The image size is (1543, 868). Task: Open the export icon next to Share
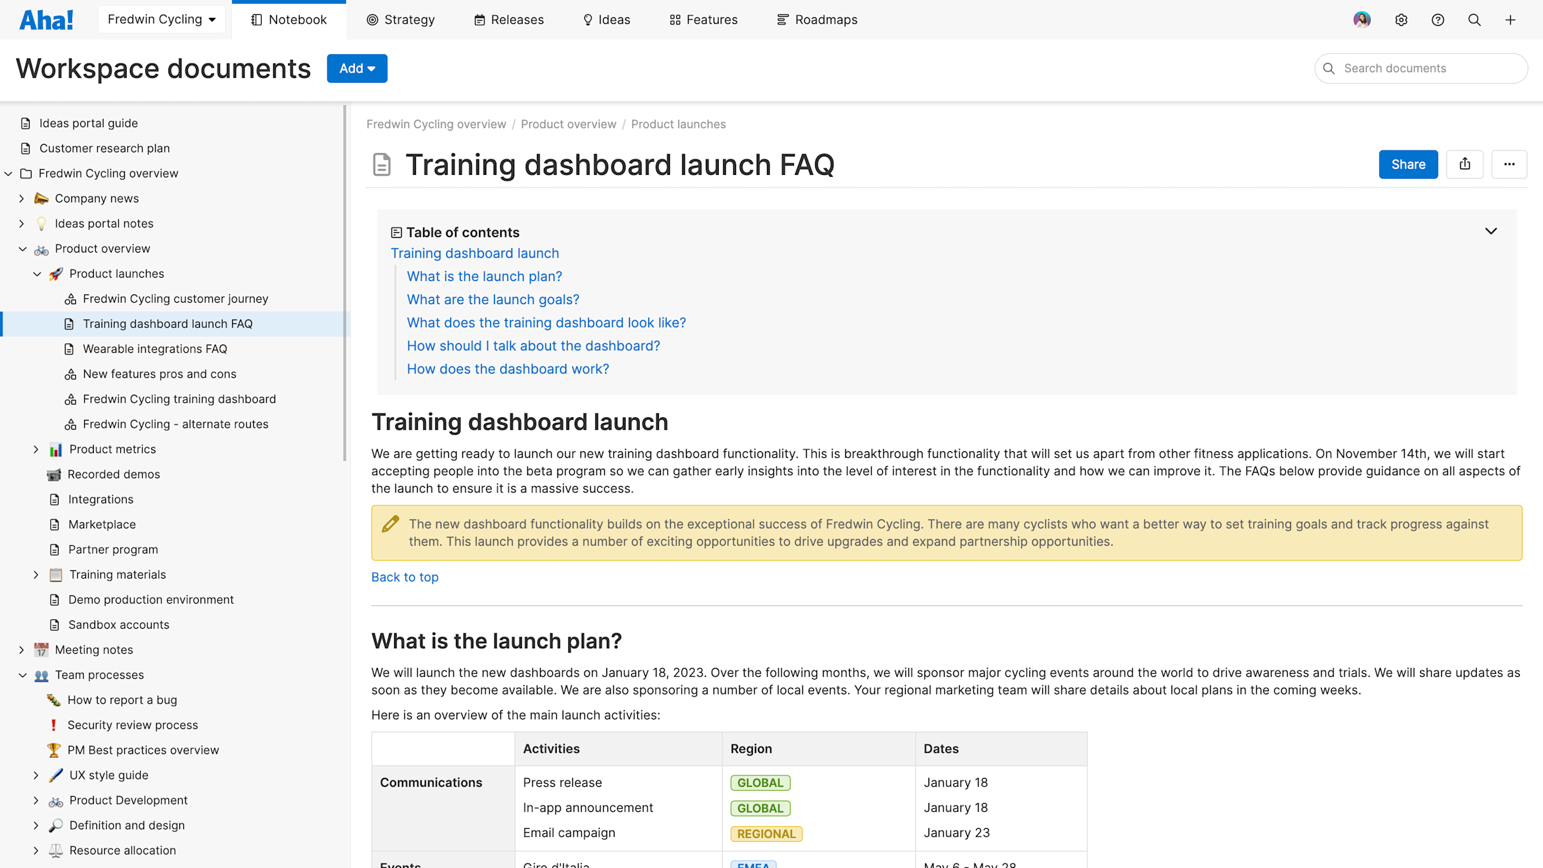1465,164
